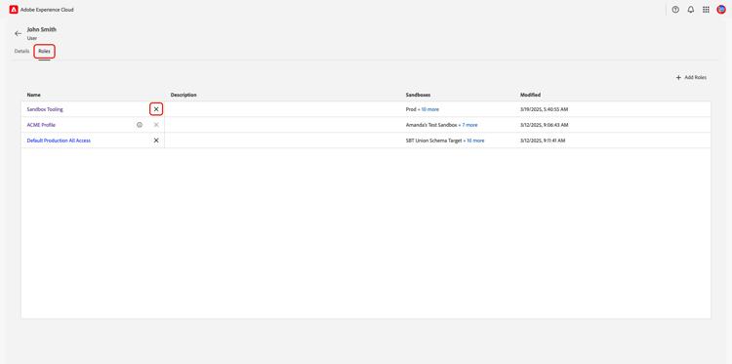Click the SBT Union Schema Target text

pyautogui.click(x=433, y=141)
